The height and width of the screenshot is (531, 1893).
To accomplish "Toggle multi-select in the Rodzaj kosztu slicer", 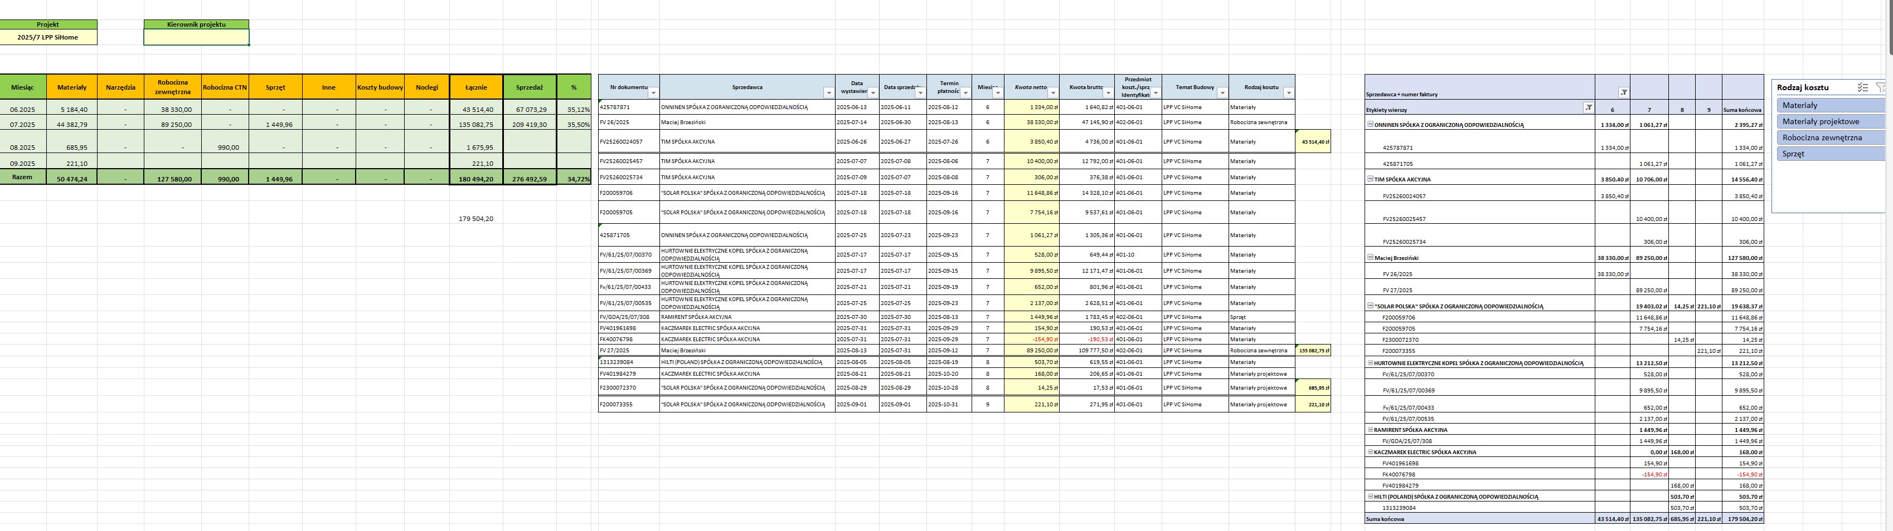I will tap(1862, 87).
